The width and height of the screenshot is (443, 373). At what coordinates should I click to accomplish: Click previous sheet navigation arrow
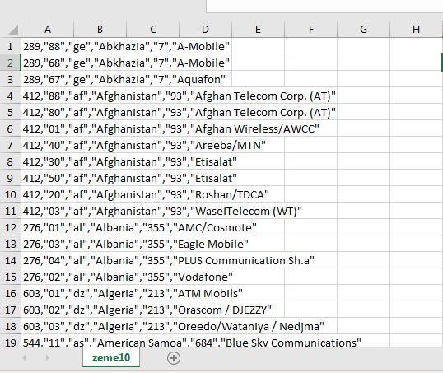[x=25, y=357]
